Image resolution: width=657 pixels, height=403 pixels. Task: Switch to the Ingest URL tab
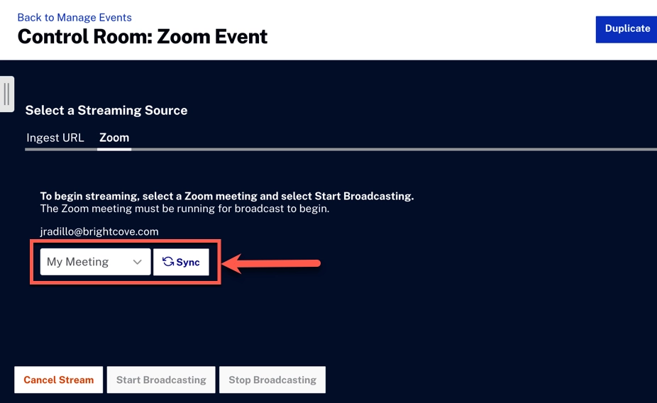pos(55,138)
